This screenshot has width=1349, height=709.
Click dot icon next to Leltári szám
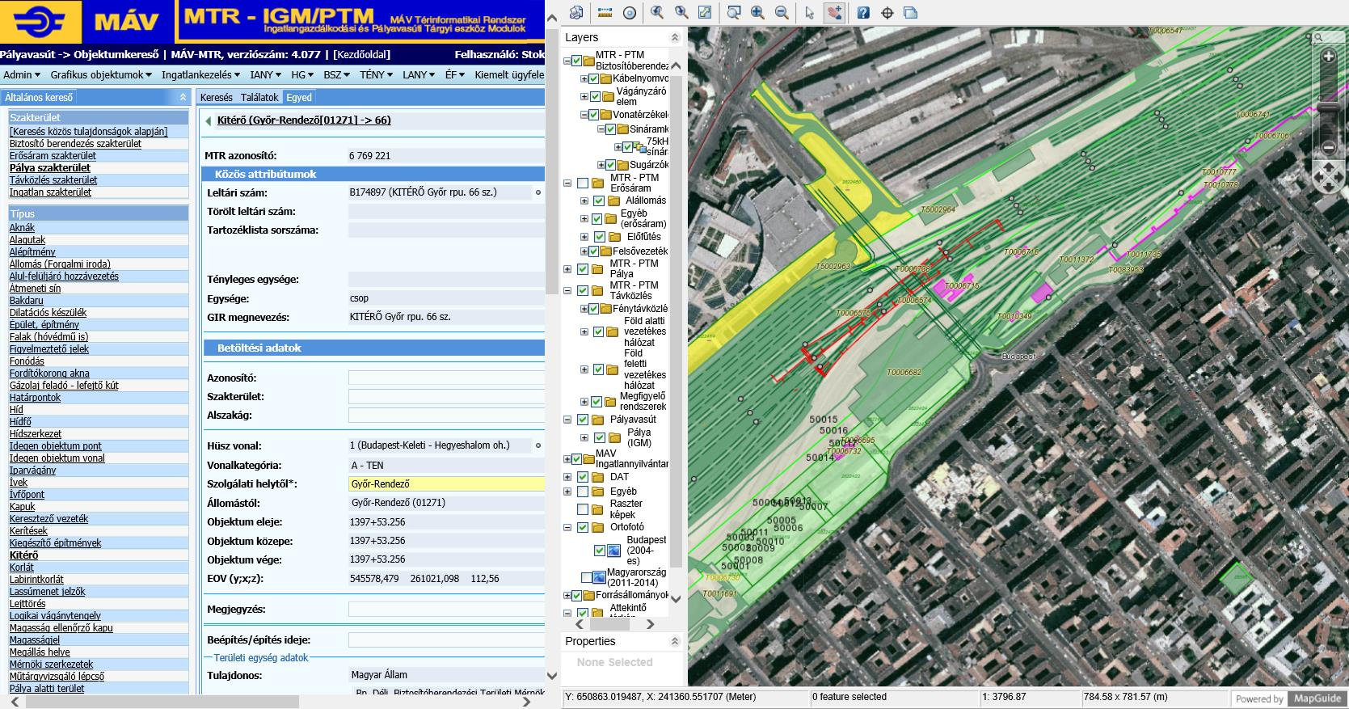point(537,192)
